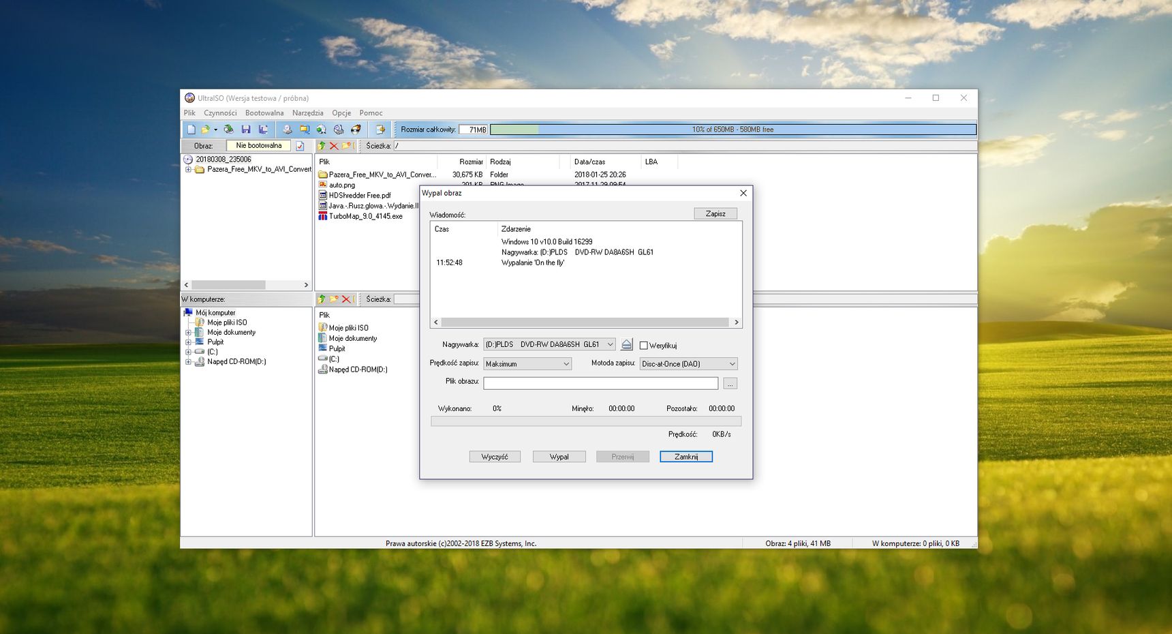Click the Wyczyść button

[495, 457]
